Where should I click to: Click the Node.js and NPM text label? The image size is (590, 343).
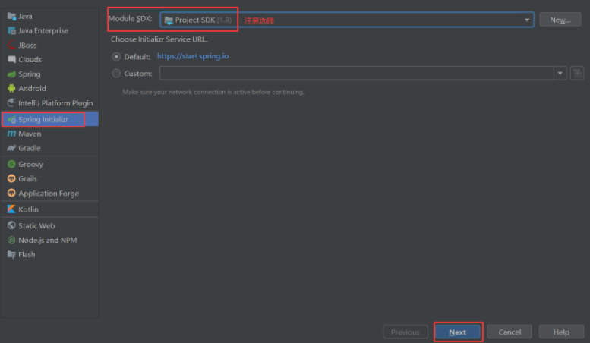[x=47, y=240]
